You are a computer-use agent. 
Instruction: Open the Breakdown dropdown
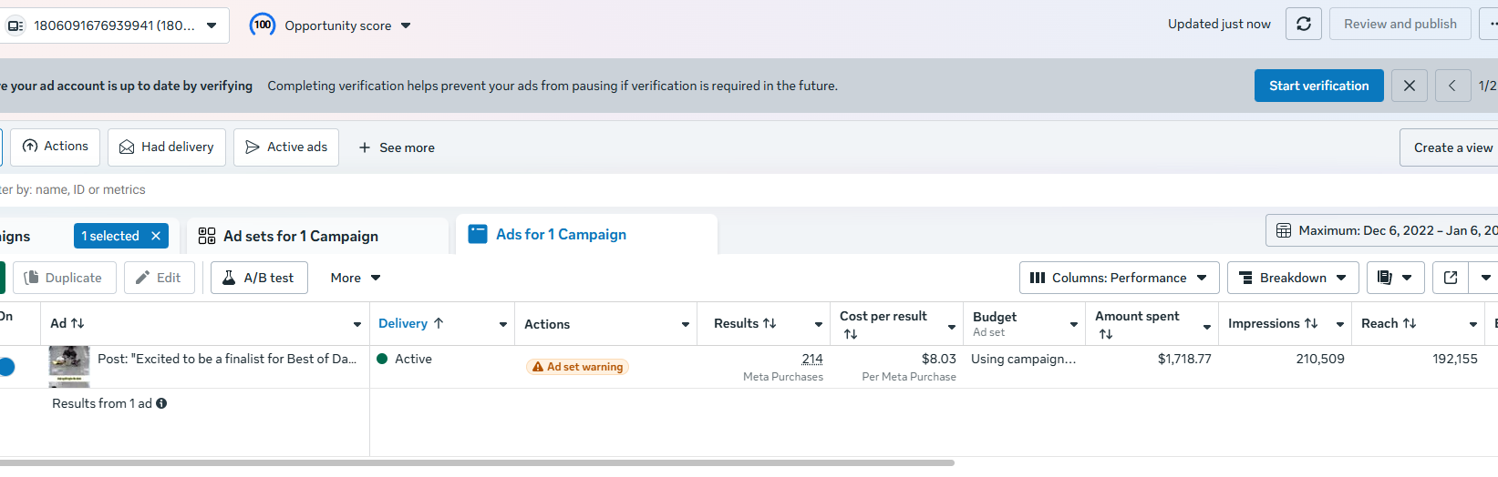pos(1293,278)
